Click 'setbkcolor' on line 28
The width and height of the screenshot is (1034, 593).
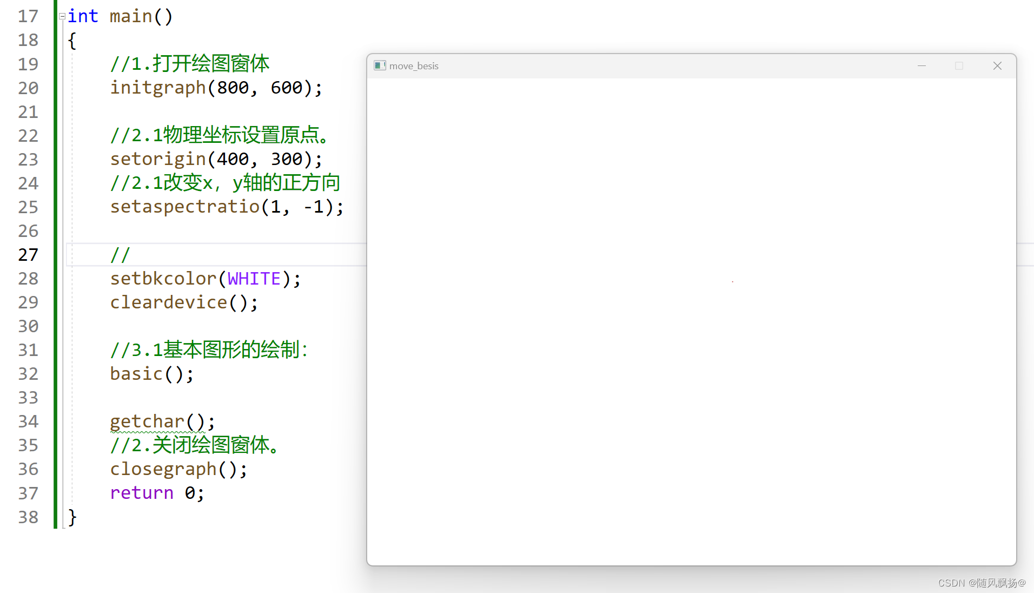(x=163, y=278)
